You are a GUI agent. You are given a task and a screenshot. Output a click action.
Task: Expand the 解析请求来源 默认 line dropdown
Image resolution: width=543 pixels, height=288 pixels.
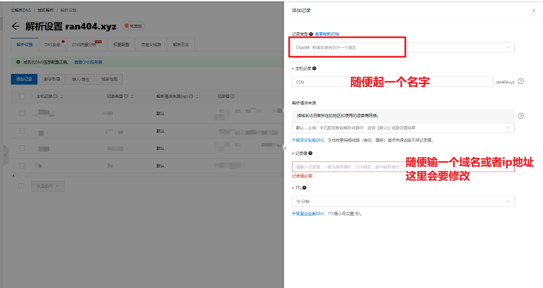[x=403, y=128]
